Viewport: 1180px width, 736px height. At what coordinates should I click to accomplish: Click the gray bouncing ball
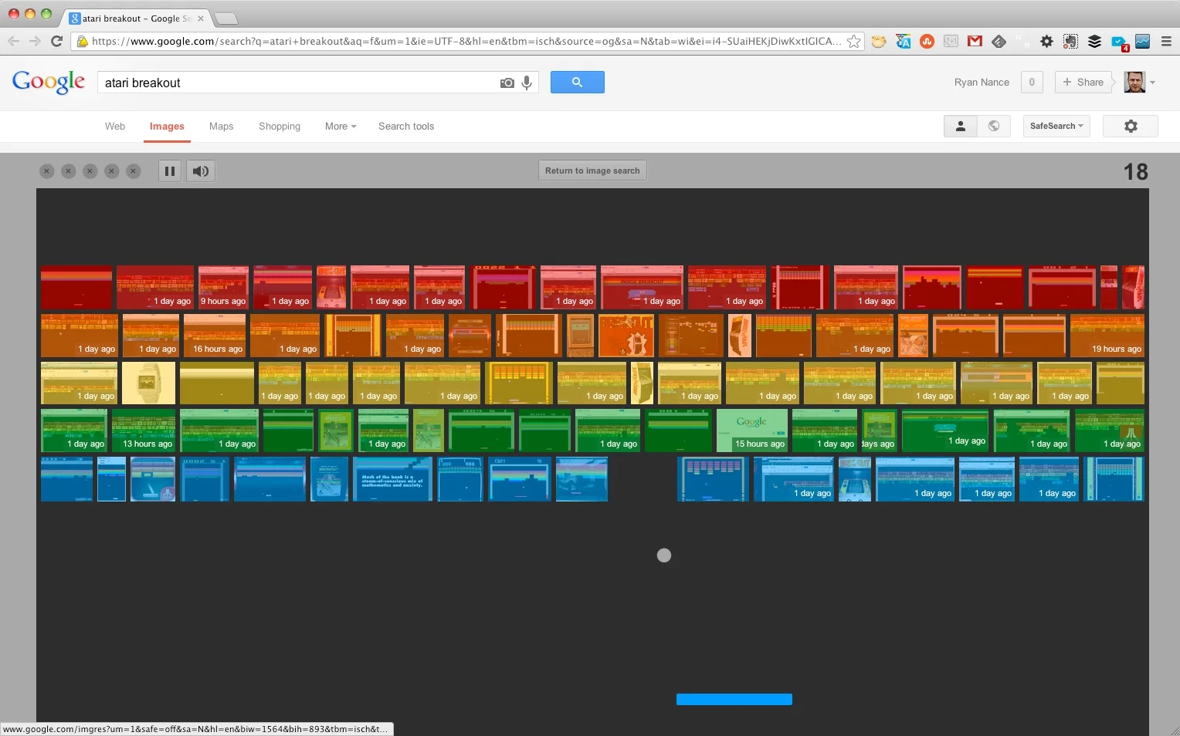point(664,555)
